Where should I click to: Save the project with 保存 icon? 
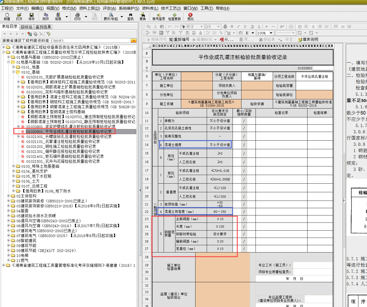pyautogui.click(x=32, y=17)
